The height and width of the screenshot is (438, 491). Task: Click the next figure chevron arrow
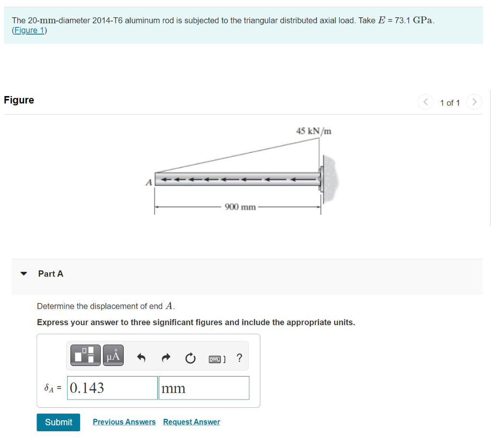(474, 102)
